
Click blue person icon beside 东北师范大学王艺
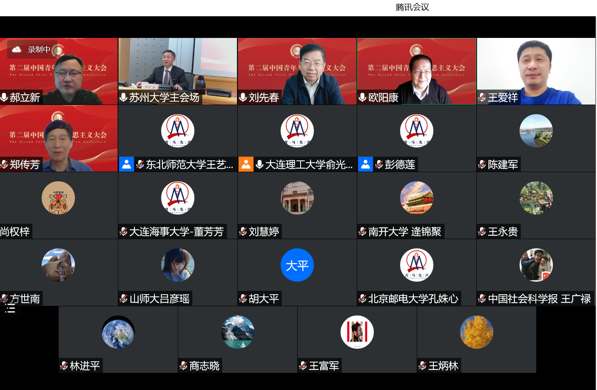[x=127, y=164]
